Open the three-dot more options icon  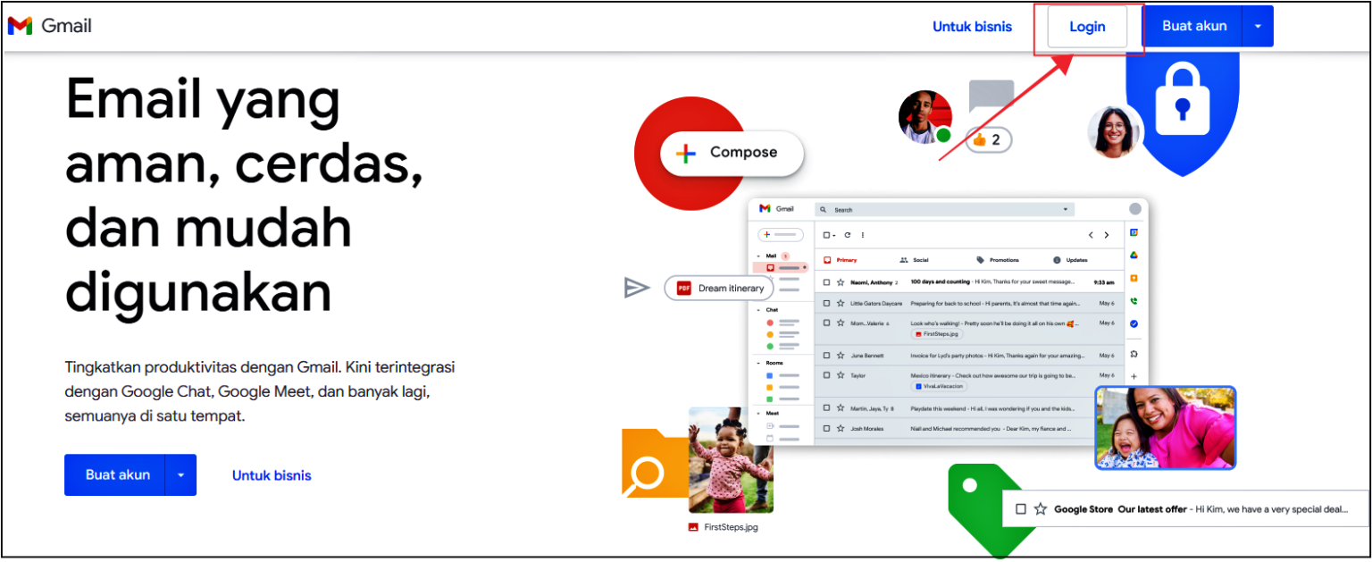(x=863, y=235)
